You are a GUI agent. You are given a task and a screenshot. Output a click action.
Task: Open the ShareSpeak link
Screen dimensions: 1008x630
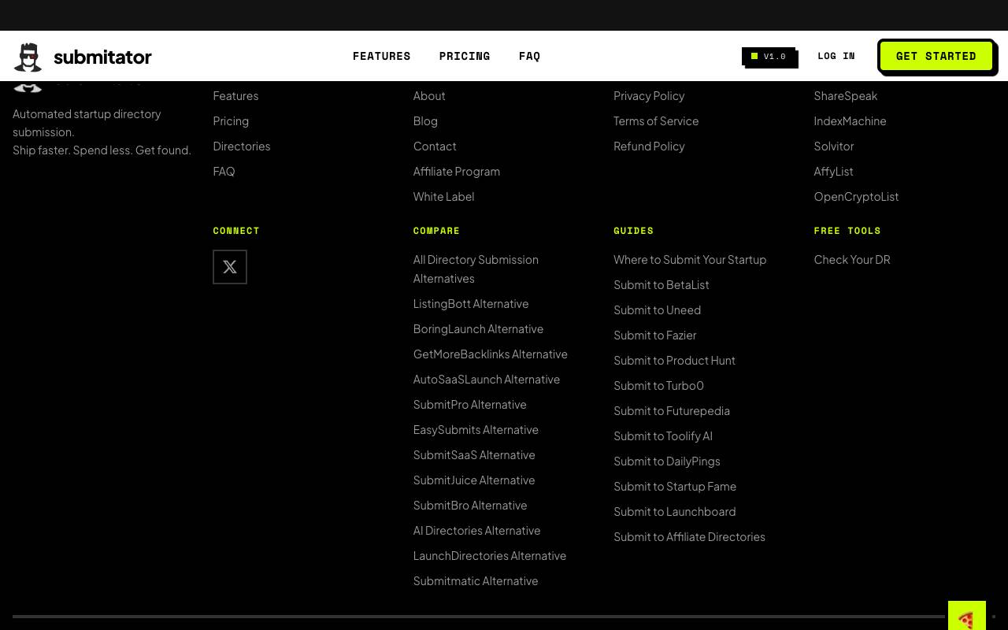coord(846,95)
